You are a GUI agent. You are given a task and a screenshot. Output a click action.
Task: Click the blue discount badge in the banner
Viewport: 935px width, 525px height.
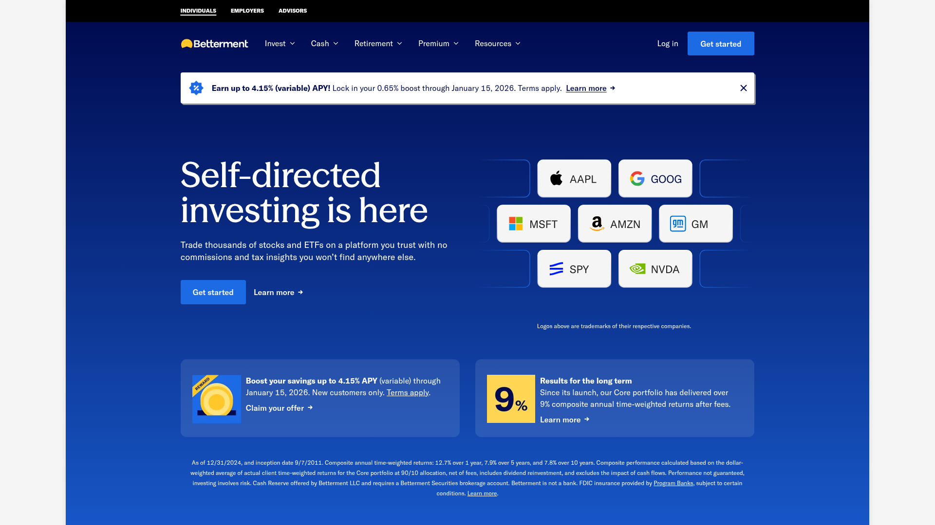coord(196,88)
